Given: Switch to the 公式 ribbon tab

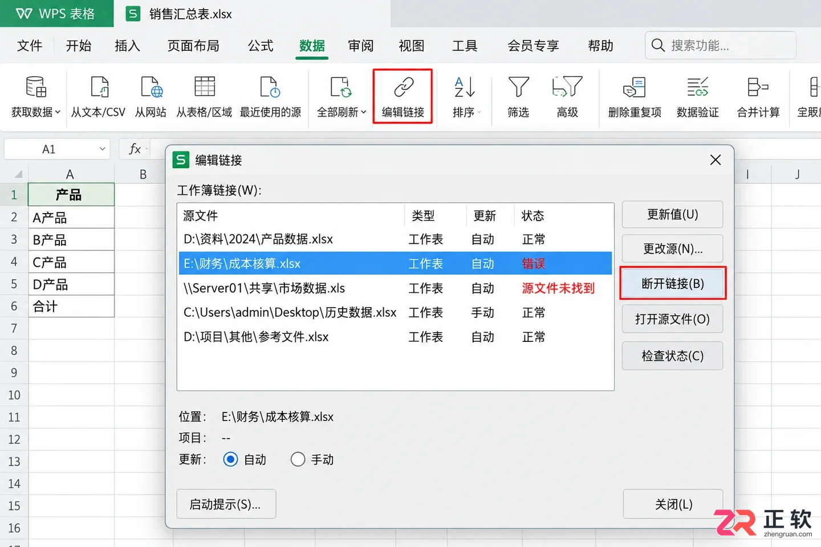Looking at the screenshot, I should click(x=261, y=46).
